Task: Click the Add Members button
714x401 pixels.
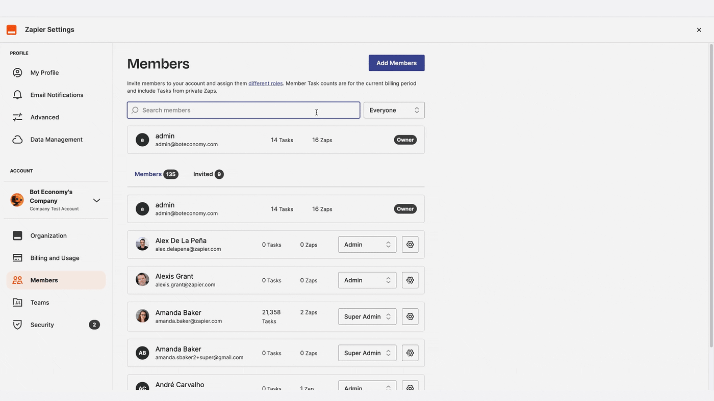Action: (396, 63)
